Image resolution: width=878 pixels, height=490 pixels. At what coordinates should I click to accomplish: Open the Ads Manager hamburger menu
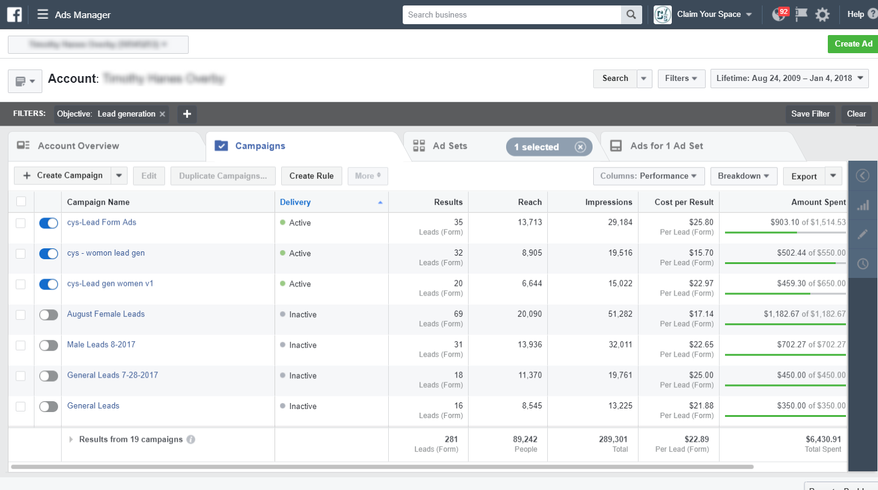(x=42, y=15)
